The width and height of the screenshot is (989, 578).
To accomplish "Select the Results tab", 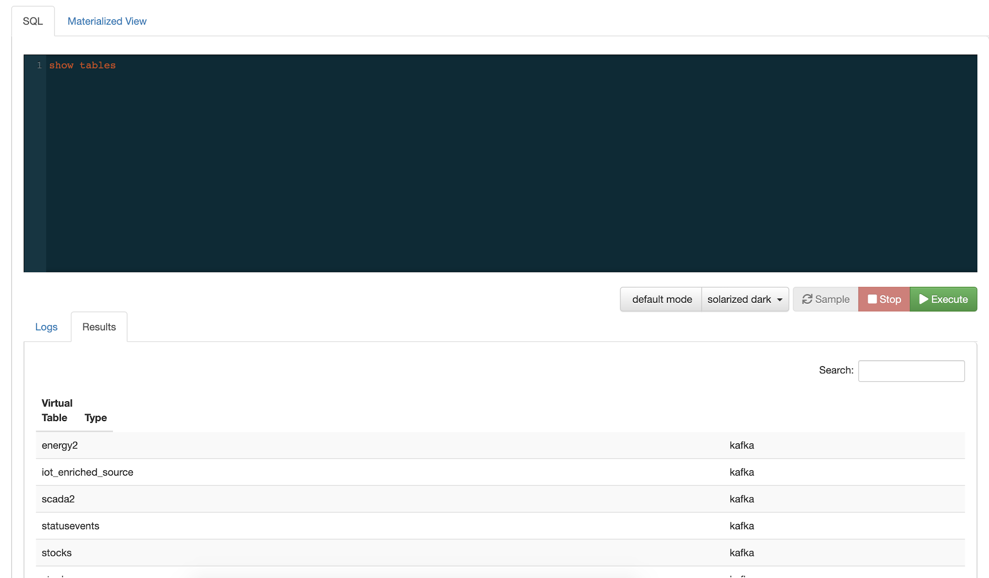I will point(99,327).
